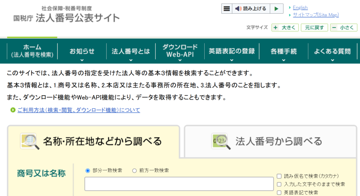
Task: Click the speaker 読み上げる button
Action: pyautogui.click(x=251, y=9)
